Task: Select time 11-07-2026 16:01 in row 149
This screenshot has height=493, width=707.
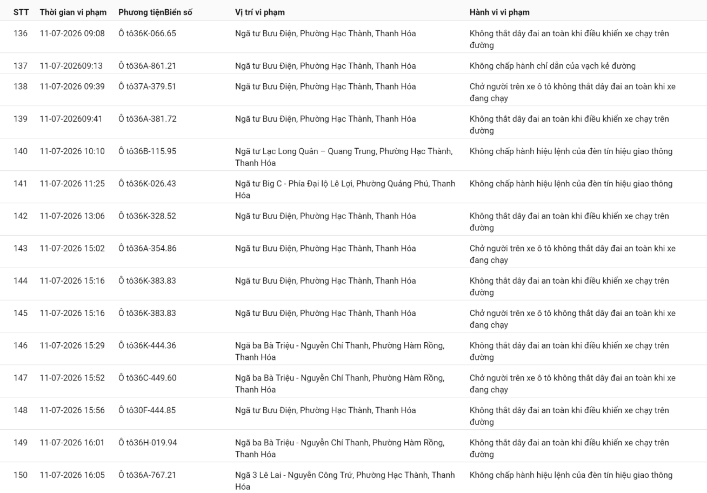Action: pyautogui.click(x=72, y=443)
